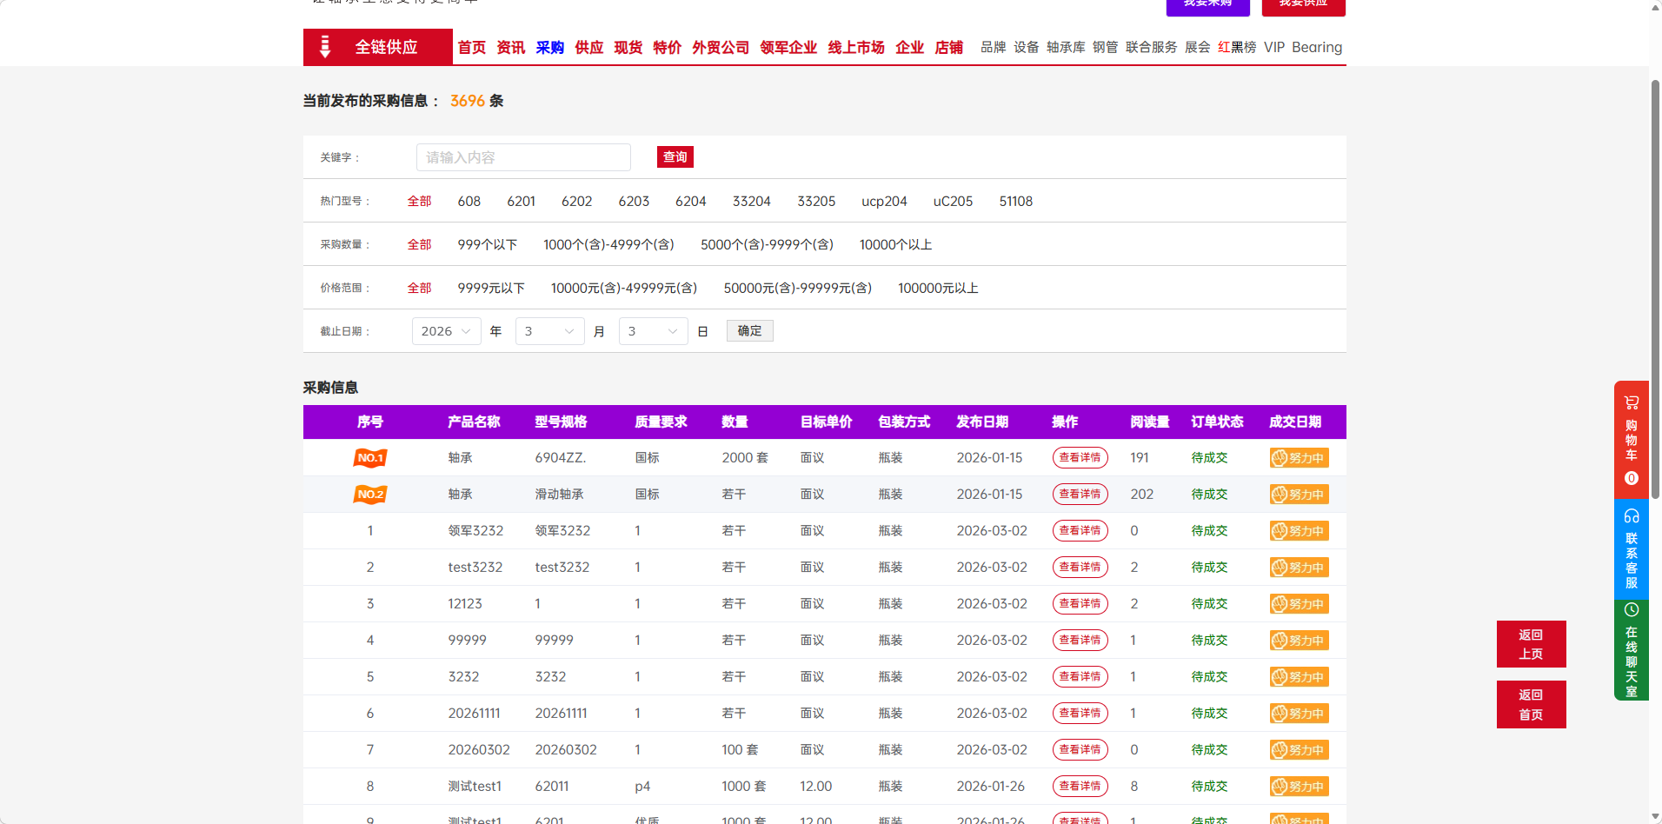
Task: Click the customer service headset icon
Action: point(1631,515)
